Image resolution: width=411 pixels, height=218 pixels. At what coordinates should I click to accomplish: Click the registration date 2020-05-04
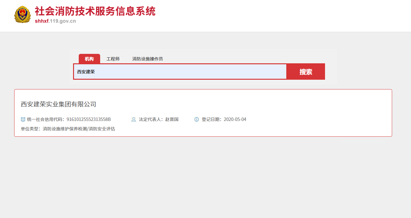(235, 119)
